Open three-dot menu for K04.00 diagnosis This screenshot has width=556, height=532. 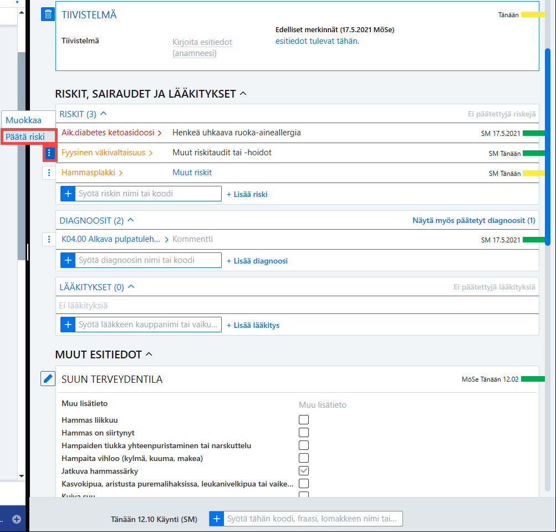click(49, 239)
